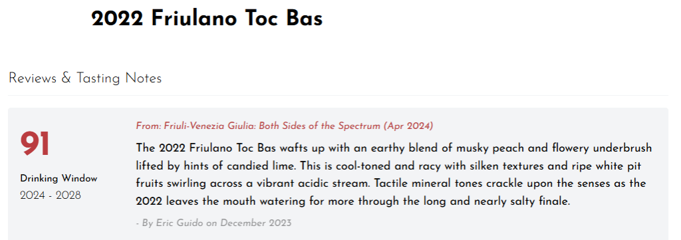
Task: Open the Friuli-Venezia Giulia article link
Action: click(285, 126)
